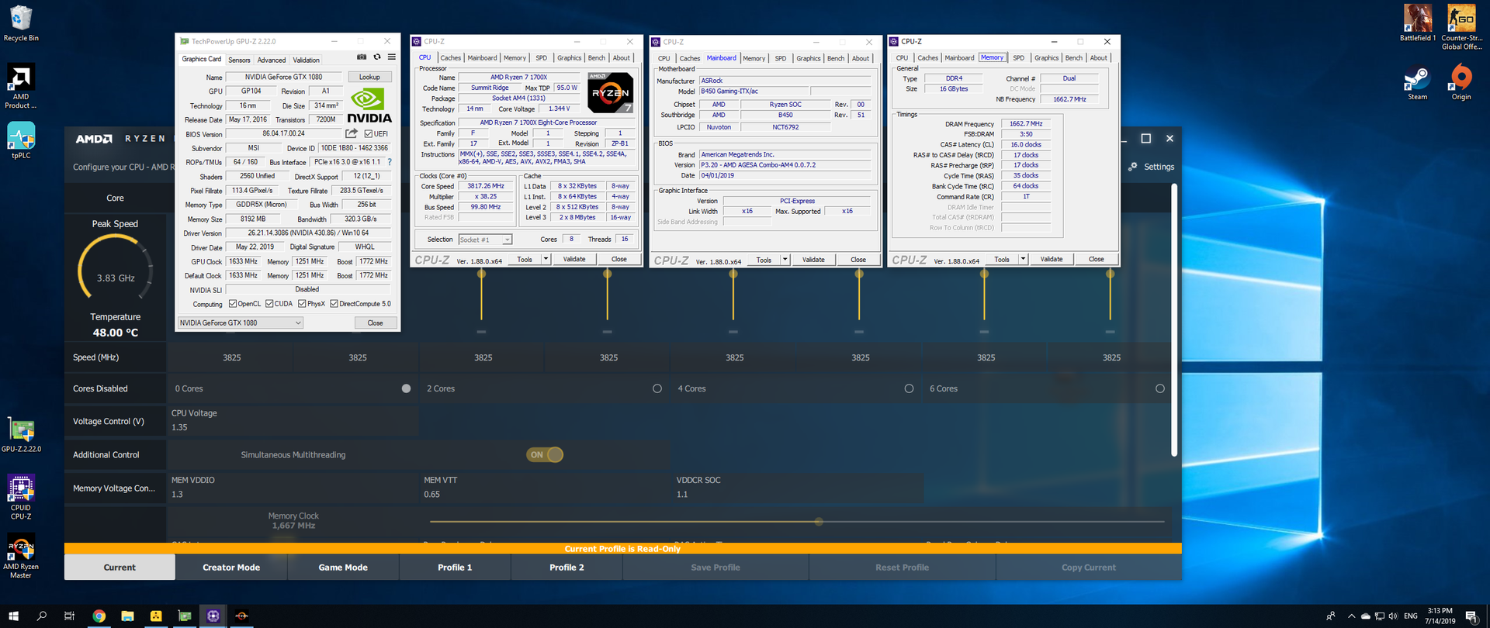Click Validate in CPU tab window

point(574,259)
